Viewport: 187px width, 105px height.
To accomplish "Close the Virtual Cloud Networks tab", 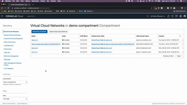I will coord(29,5).
